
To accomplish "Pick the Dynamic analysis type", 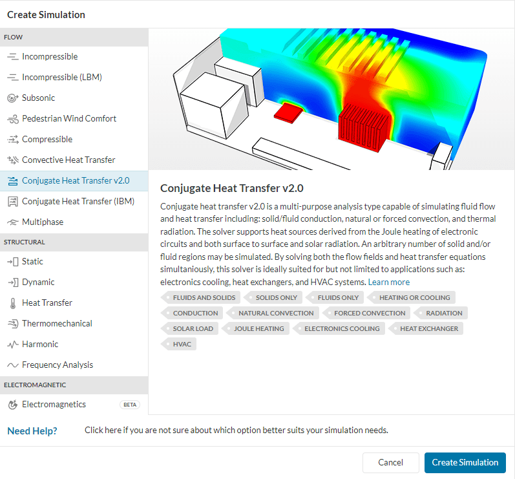I will (38, 282).
